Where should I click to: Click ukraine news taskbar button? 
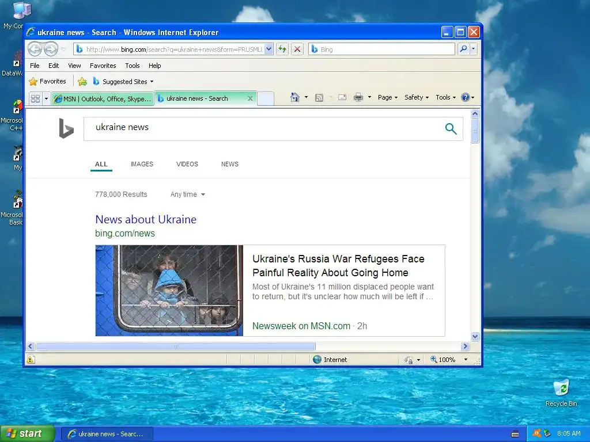click(107, 434)
